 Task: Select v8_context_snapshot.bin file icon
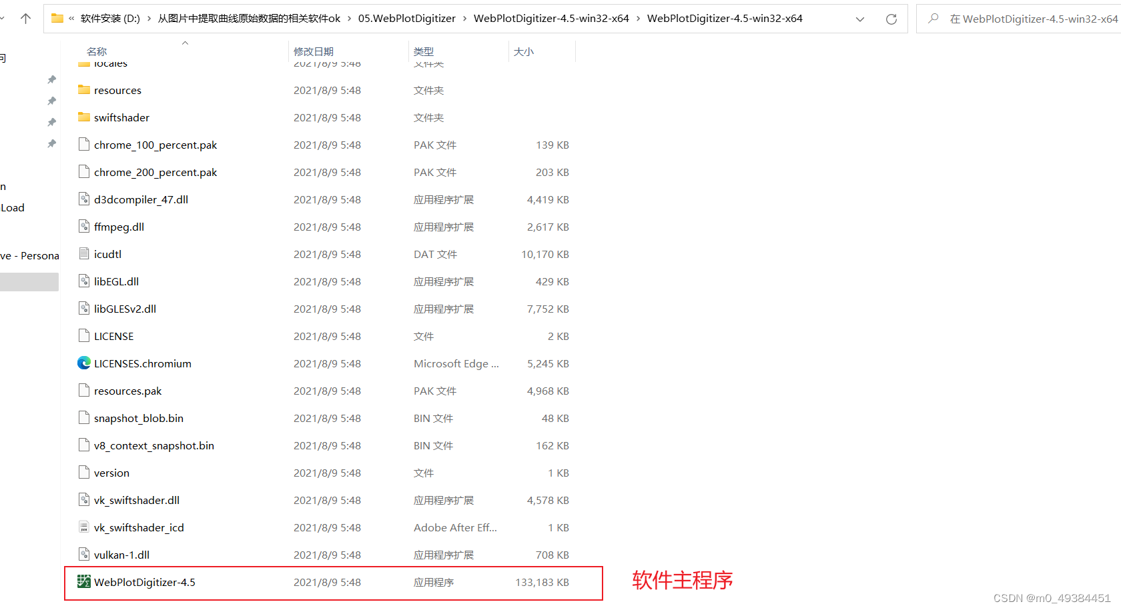pos(84,445)
